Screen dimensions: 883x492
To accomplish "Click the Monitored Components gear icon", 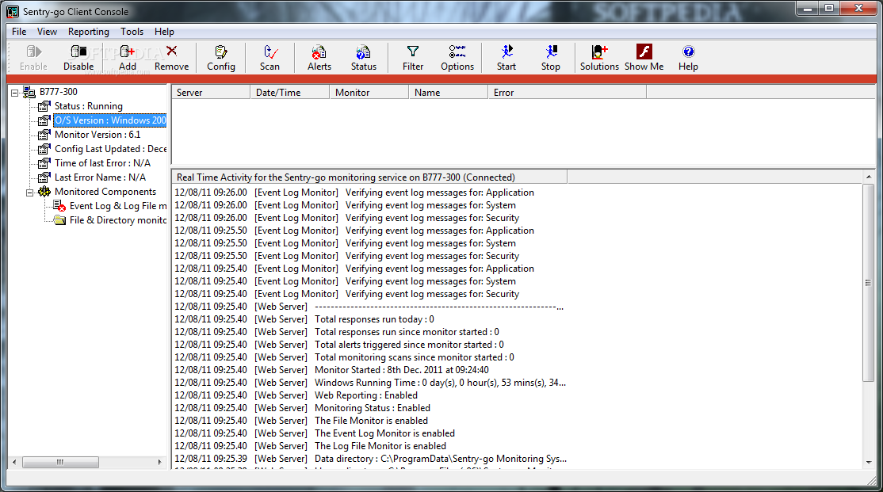I will pos(44,192).
